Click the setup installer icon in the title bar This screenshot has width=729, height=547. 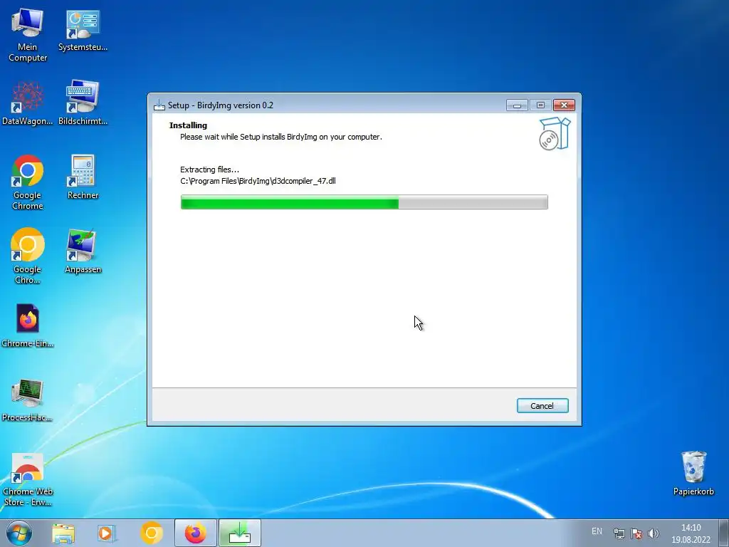(159, 105)
